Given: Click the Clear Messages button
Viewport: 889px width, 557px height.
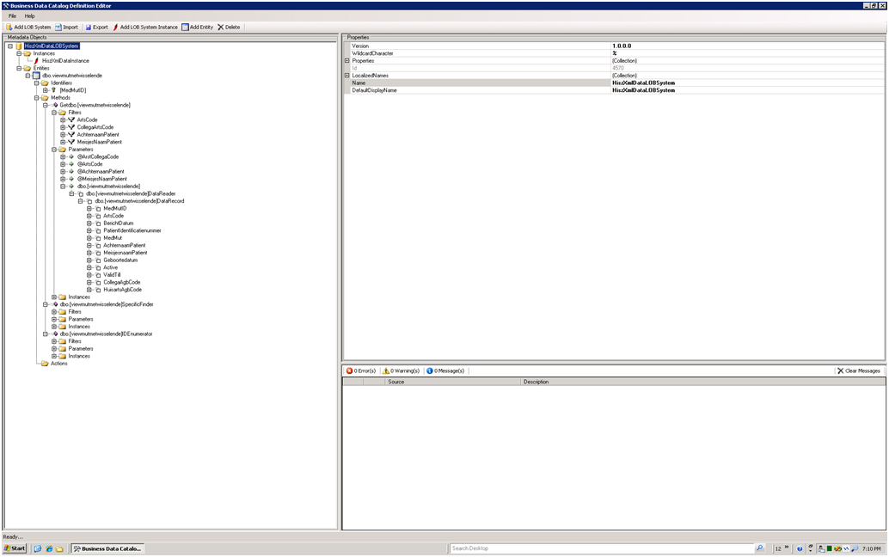Looking at the screenshot, I should [x=858, y=370].
